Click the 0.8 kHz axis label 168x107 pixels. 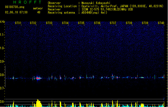(2, 75)
